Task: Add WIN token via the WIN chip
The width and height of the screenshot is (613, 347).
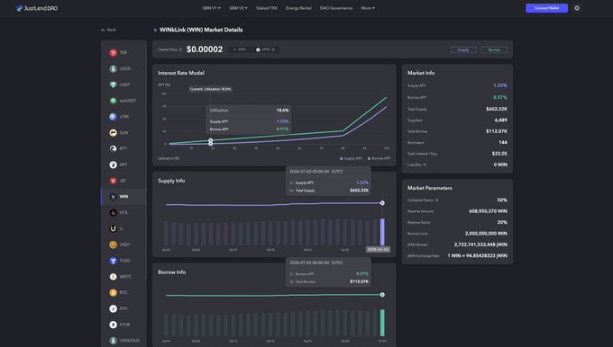Action: click(240, 49)
